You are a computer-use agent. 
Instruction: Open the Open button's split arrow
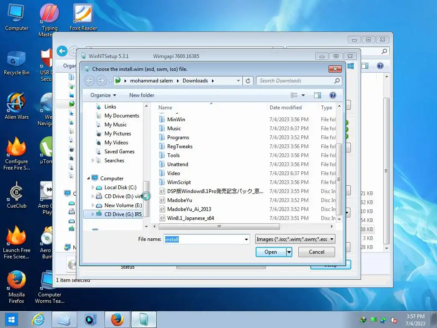point(289,252)
